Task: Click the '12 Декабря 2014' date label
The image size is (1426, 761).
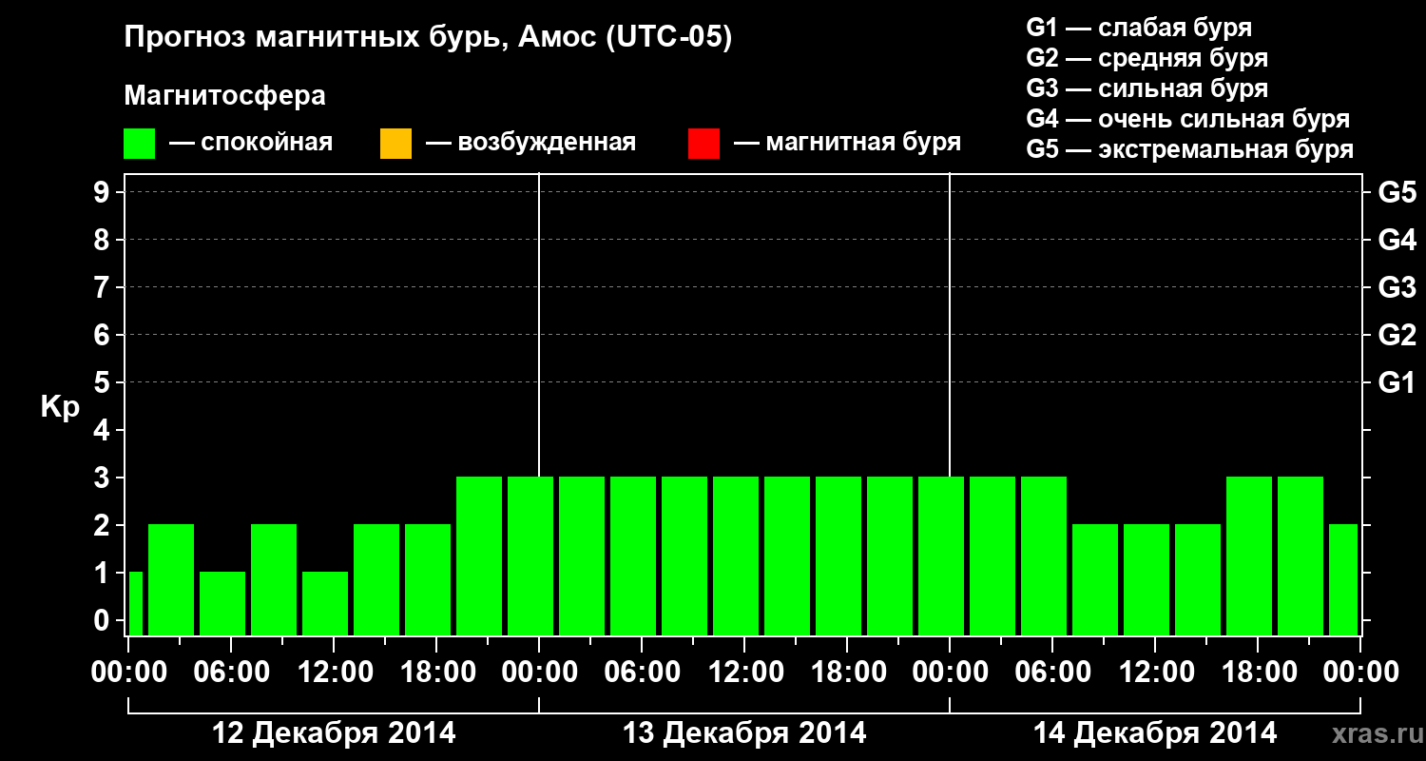Action: pos(334,733)
